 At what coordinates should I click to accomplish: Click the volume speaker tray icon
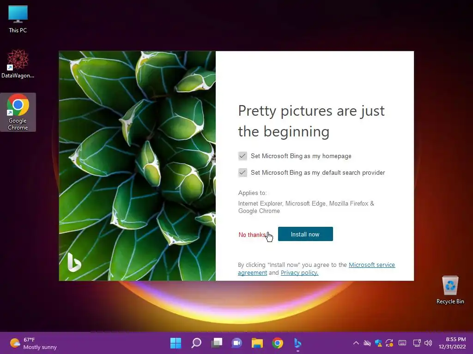pyautogui.click(x=428, y=343)
